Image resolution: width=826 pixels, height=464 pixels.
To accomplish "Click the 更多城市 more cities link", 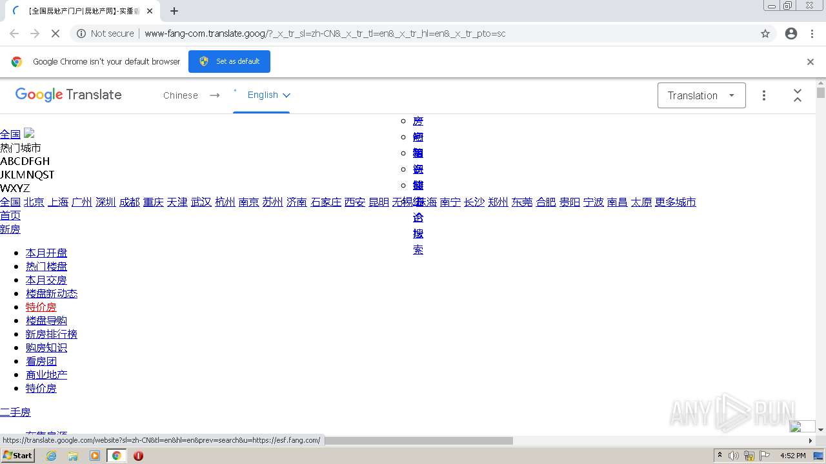I will 676,202.
